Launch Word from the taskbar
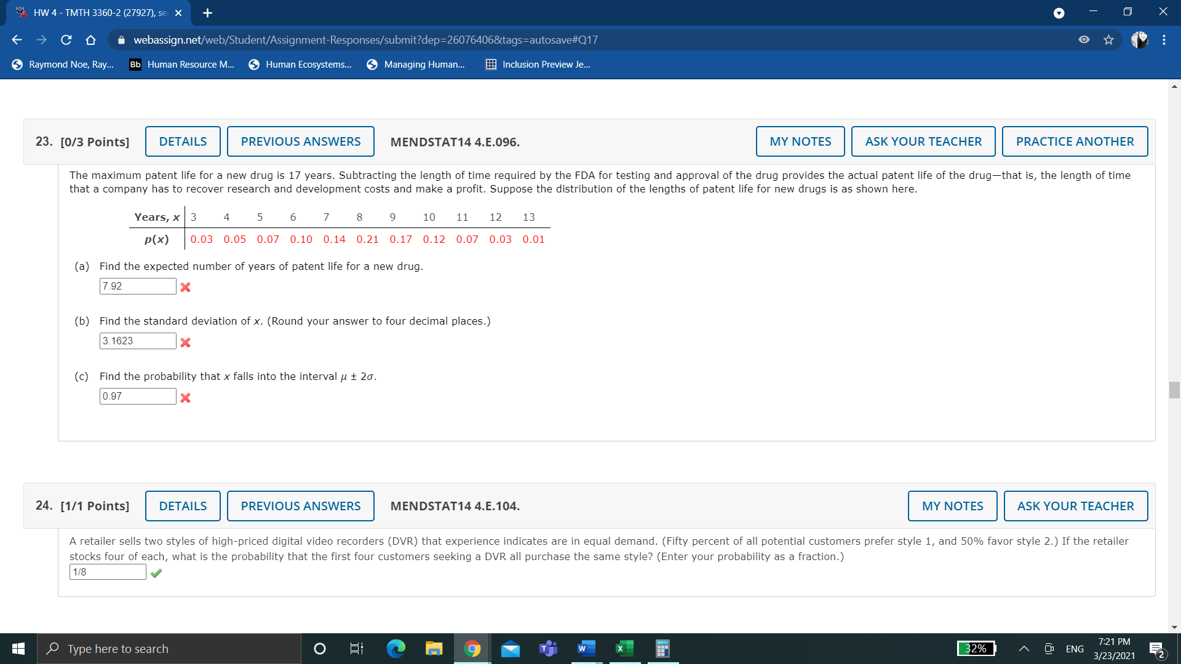1181x664 pixels. [x=586, y=648]
